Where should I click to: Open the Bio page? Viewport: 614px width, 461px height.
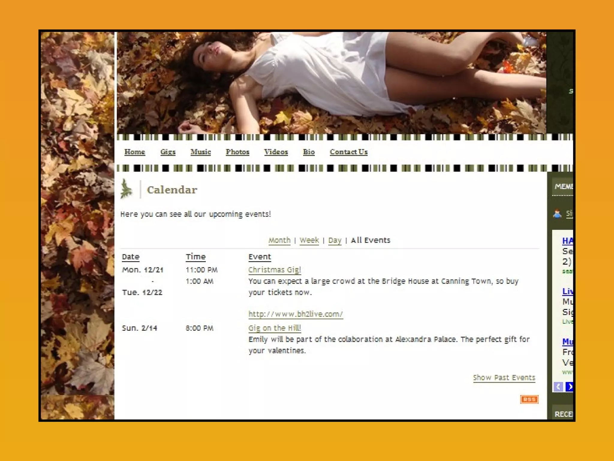pyautogui.click(x=309, y=152)
